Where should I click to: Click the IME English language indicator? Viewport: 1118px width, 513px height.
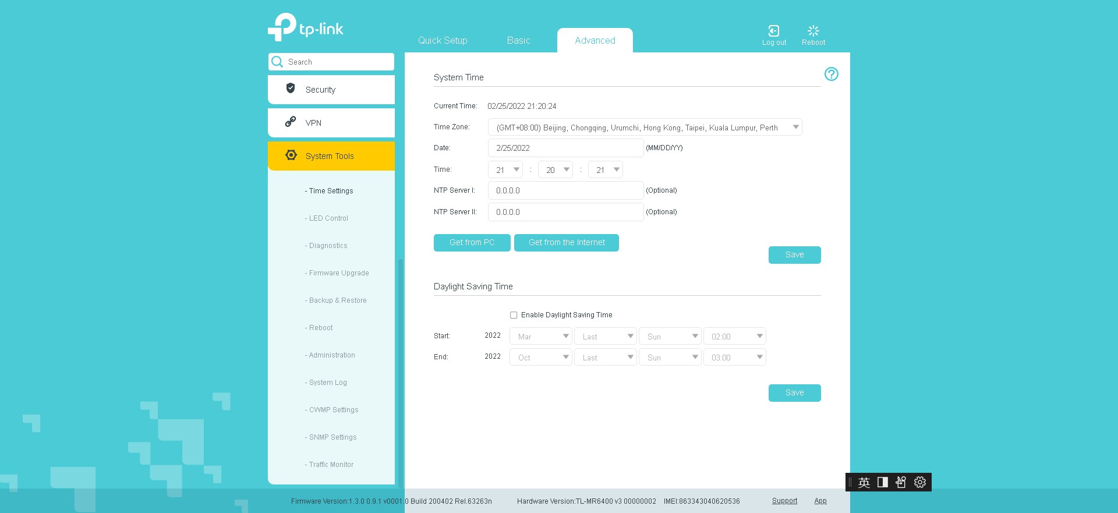(x=864, y=482)
